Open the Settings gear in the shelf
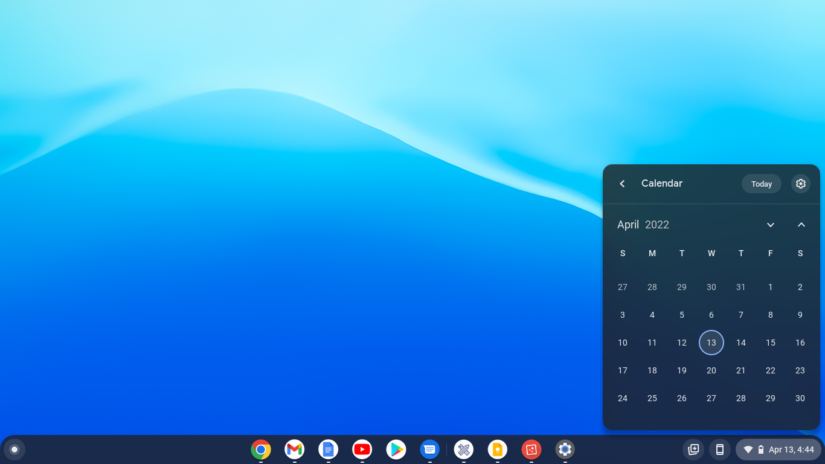825x464 pixels. tap(565, 449)
